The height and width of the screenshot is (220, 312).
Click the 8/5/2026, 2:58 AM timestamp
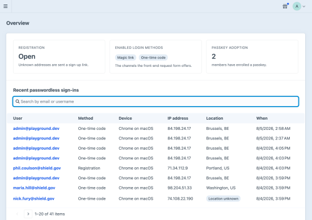tap(273, 129)
